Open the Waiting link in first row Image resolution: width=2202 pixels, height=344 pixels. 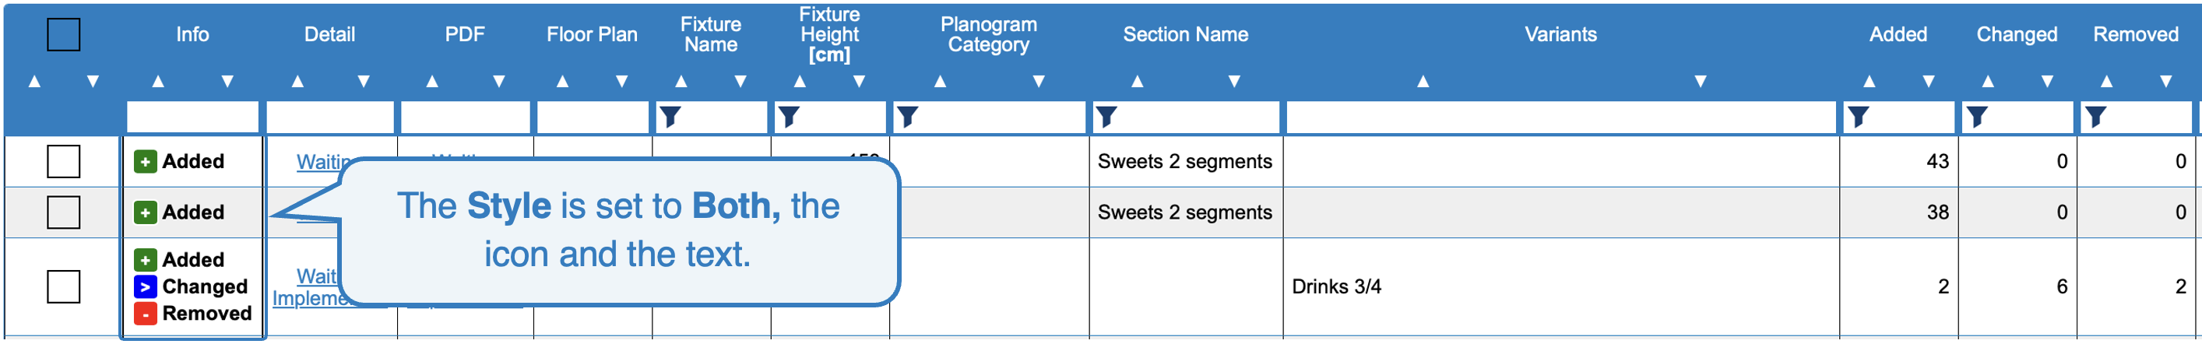coord(321,161)
